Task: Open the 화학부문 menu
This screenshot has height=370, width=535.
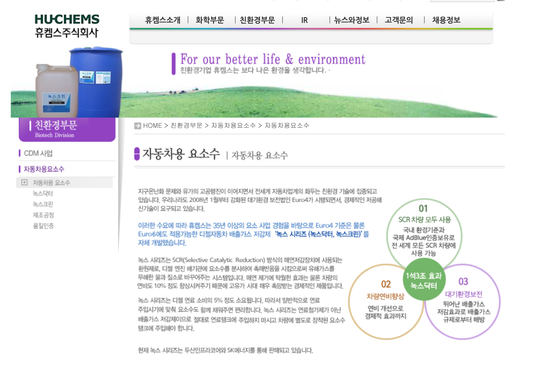Action: (x=210, y=20)
